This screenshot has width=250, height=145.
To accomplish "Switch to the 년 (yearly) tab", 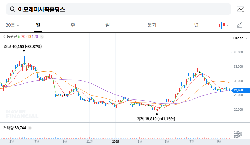I will 196,25.
